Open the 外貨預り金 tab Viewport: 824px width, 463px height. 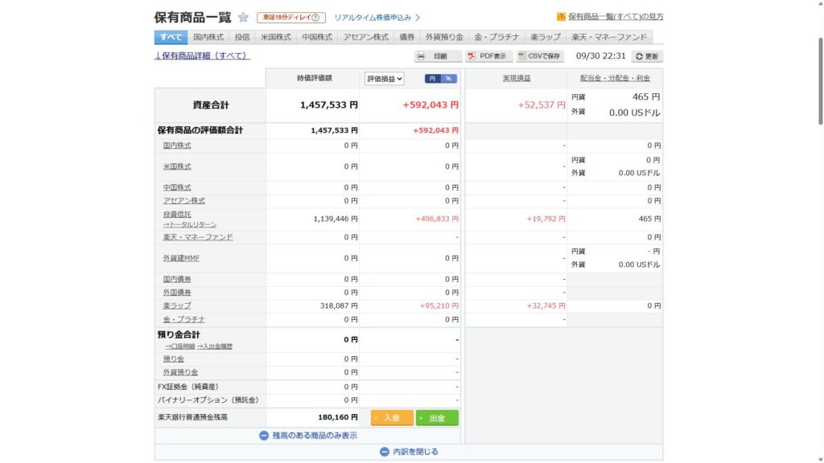[444, 37]
